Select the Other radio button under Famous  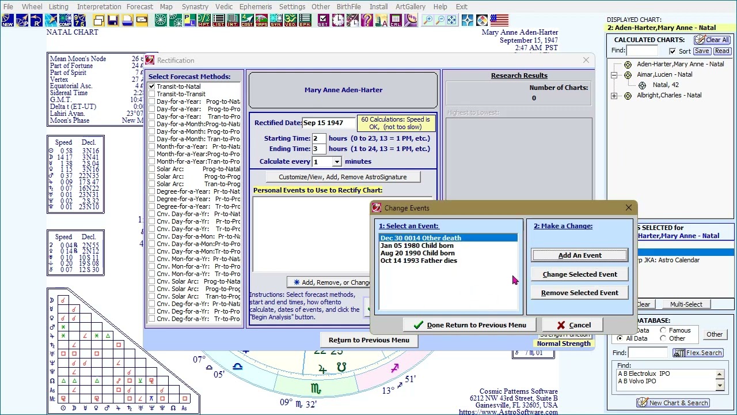(x=663, y=338)
